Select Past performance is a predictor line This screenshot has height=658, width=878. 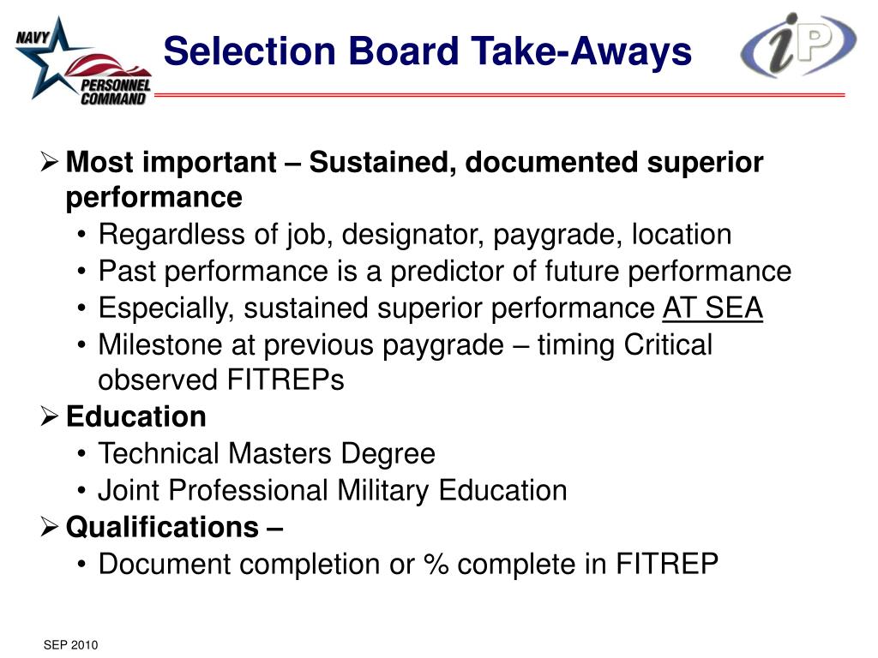pyautogui.click(x=445, y=272)
